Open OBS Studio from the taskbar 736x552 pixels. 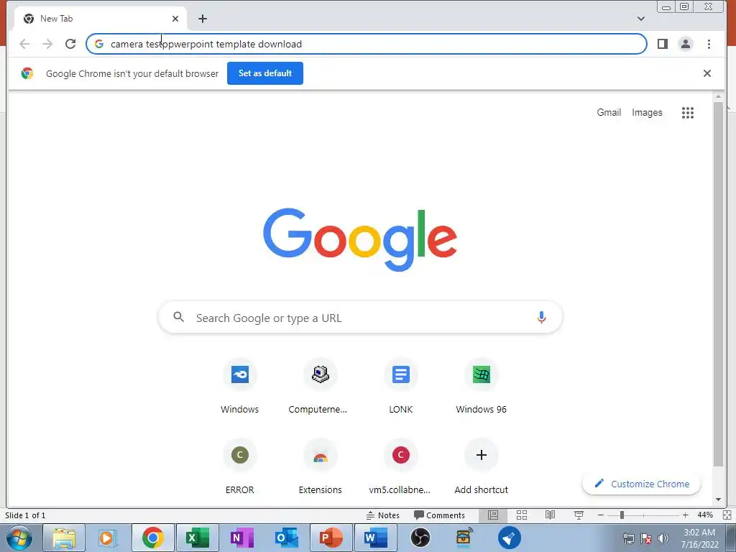click(420, 538)
